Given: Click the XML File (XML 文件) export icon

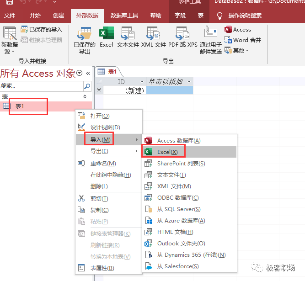Looking at the screenshot, I should (154, 37).
